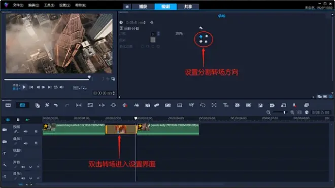Select the transition clip on video track
Screen dimensions: 335x188
tap(121, 129)
